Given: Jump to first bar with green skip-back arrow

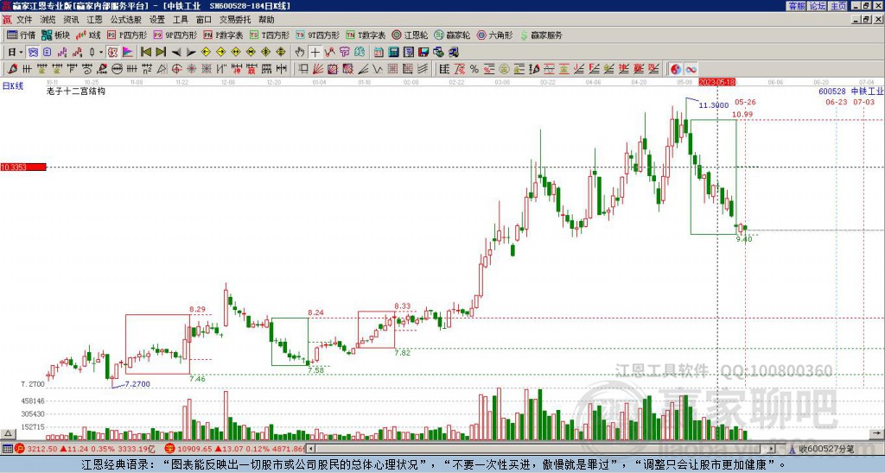Looking at the screenshot, I should (145, 53).
